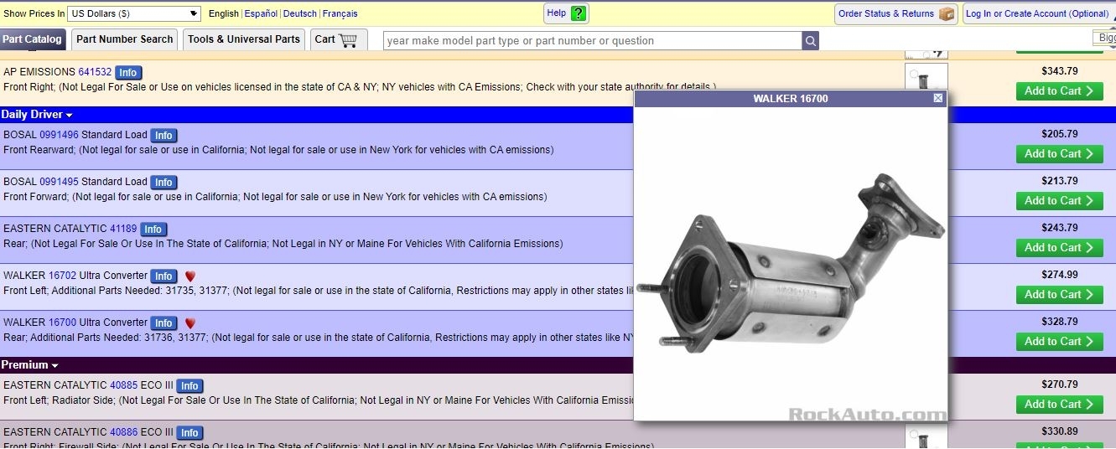Focus the year make model search field

click(593, 40)
